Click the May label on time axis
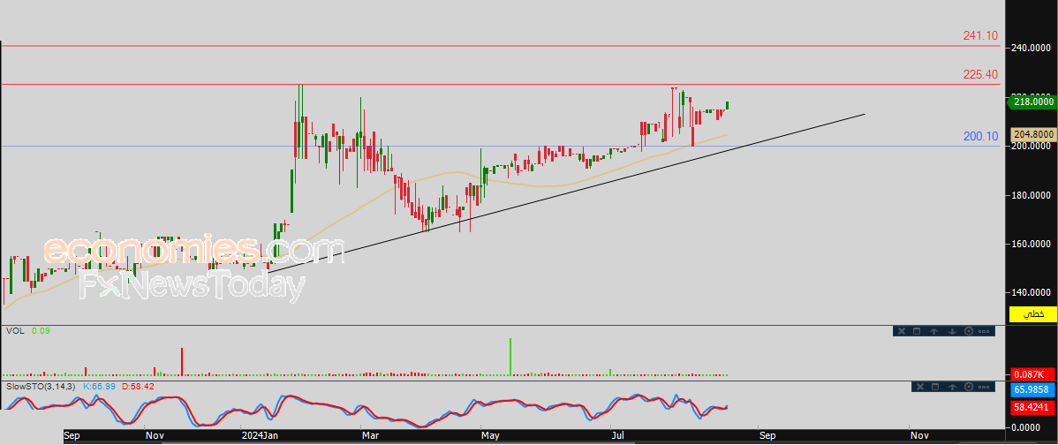This screenshot has height=445, width=1058. (488, 435)
